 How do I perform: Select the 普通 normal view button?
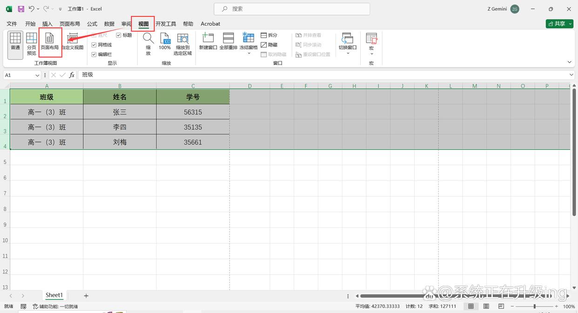(15, 45)
